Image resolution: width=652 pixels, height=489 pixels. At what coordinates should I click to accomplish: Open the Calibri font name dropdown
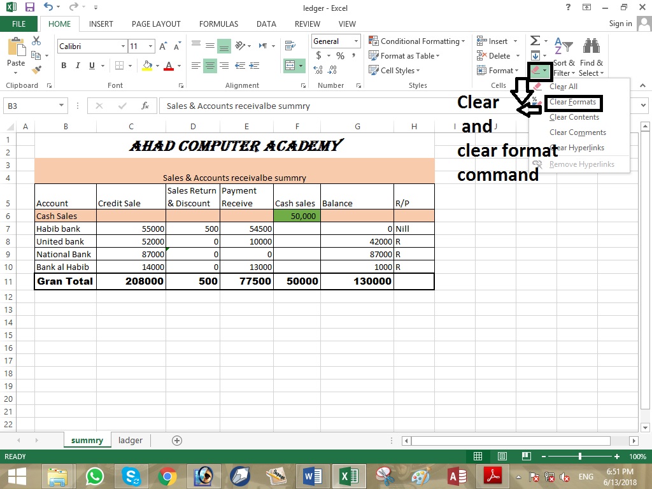point(122,46)
